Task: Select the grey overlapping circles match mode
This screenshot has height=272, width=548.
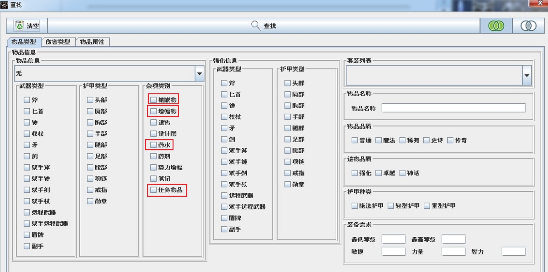Action: pyautogui.click(x=528, y=26)
